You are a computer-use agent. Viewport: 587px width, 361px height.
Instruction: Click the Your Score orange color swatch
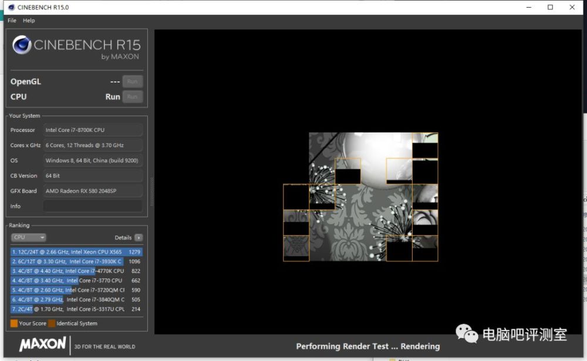click(x=14, y=323)
